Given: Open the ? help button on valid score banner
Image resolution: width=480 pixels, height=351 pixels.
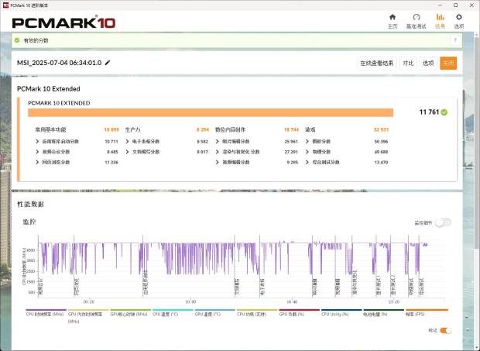Looking at the screenshot, I should pyautogui.click(x=455, y=40).
